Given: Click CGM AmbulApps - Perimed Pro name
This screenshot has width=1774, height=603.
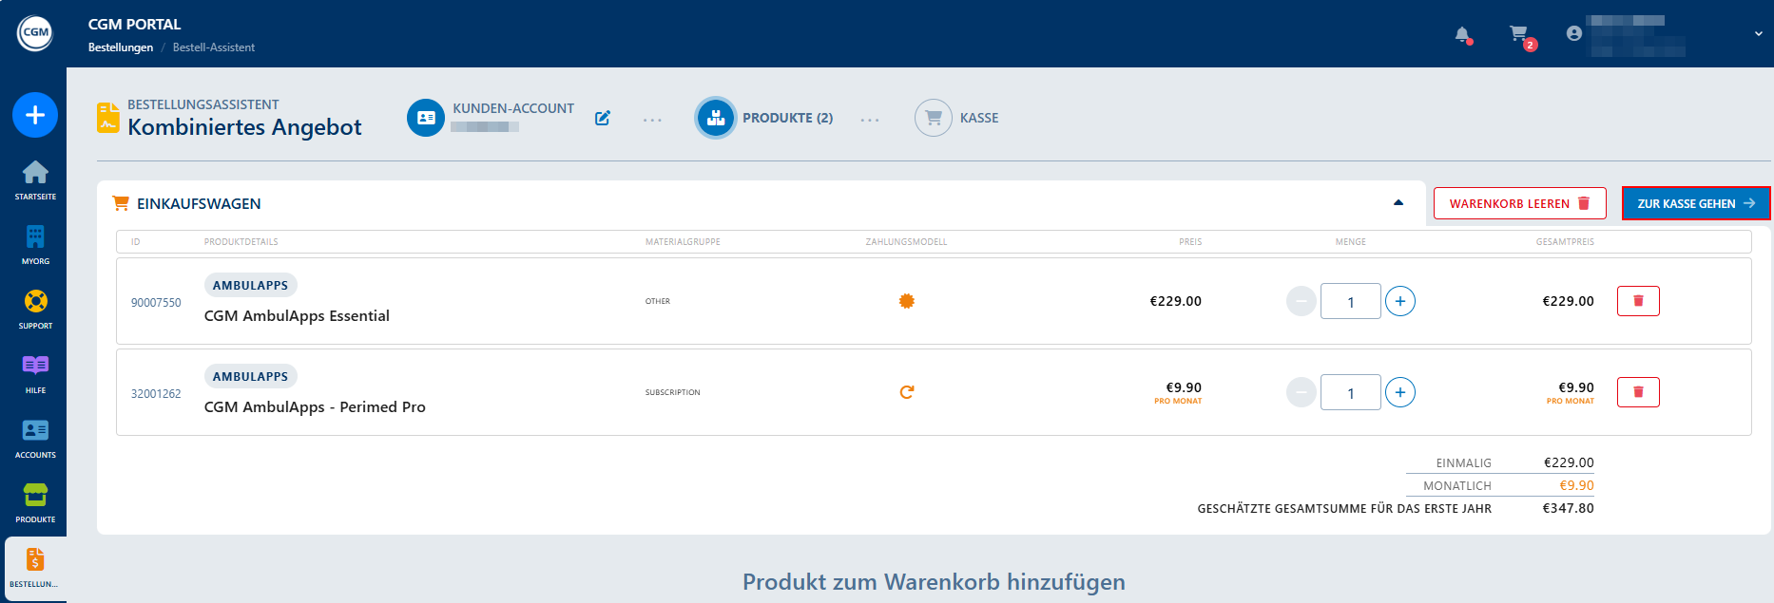Looking at the screenshot, I should coord(315,407).
